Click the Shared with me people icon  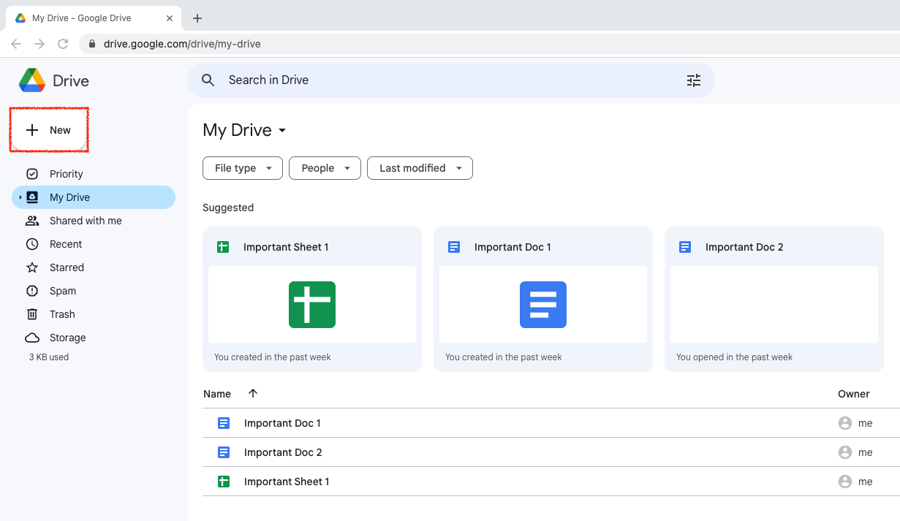click(x=32, y=221)
